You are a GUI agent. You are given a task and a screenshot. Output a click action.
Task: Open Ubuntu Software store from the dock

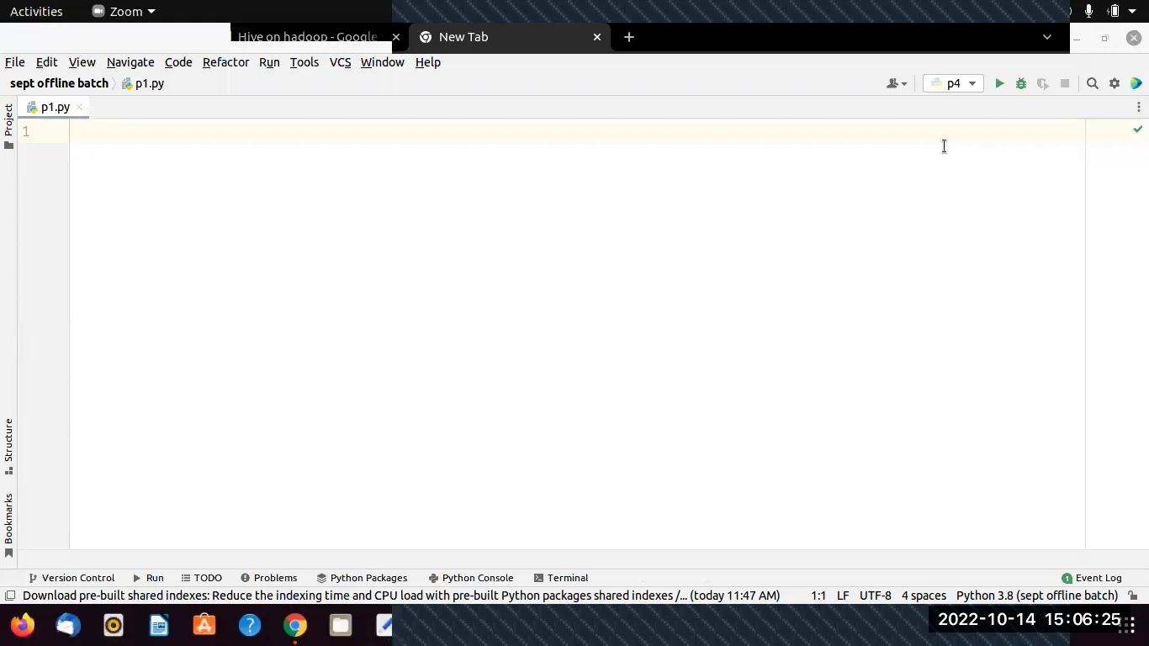pos(204,625)
